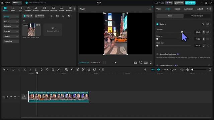Click the microphone voiceover icon
Image resolution: width=214 pixels, height=120 pixels.
pyautogui.click(x=145, y=70)
